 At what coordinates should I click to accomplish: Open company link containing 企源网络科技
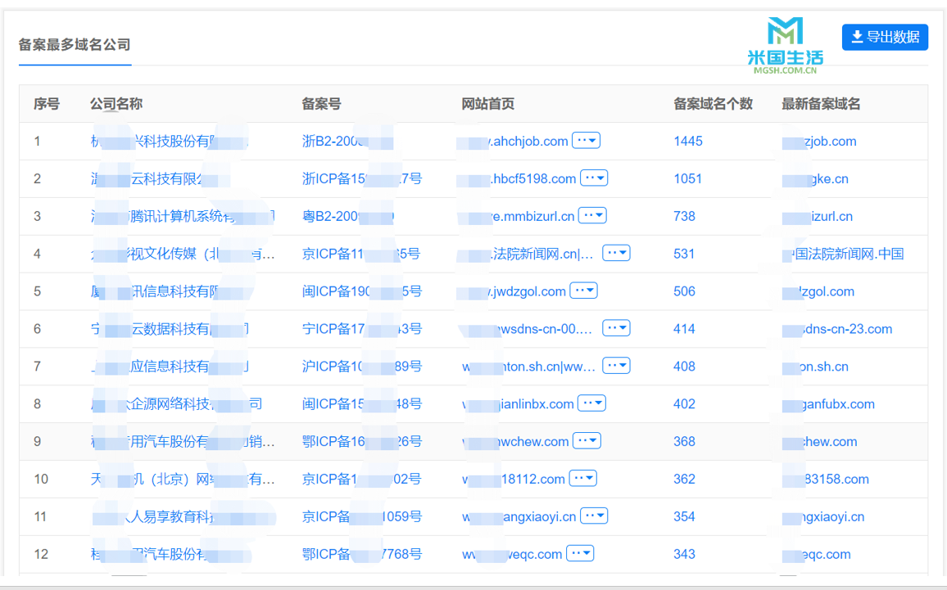[x=176, y=403]
